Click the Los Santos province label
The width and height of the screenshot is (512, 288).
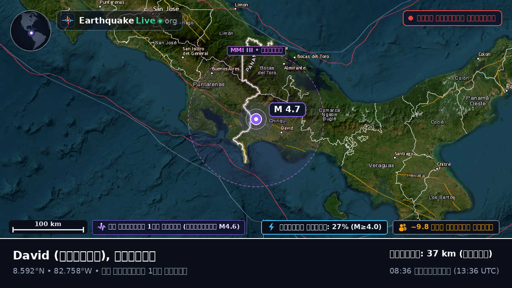tap(442, 197)
